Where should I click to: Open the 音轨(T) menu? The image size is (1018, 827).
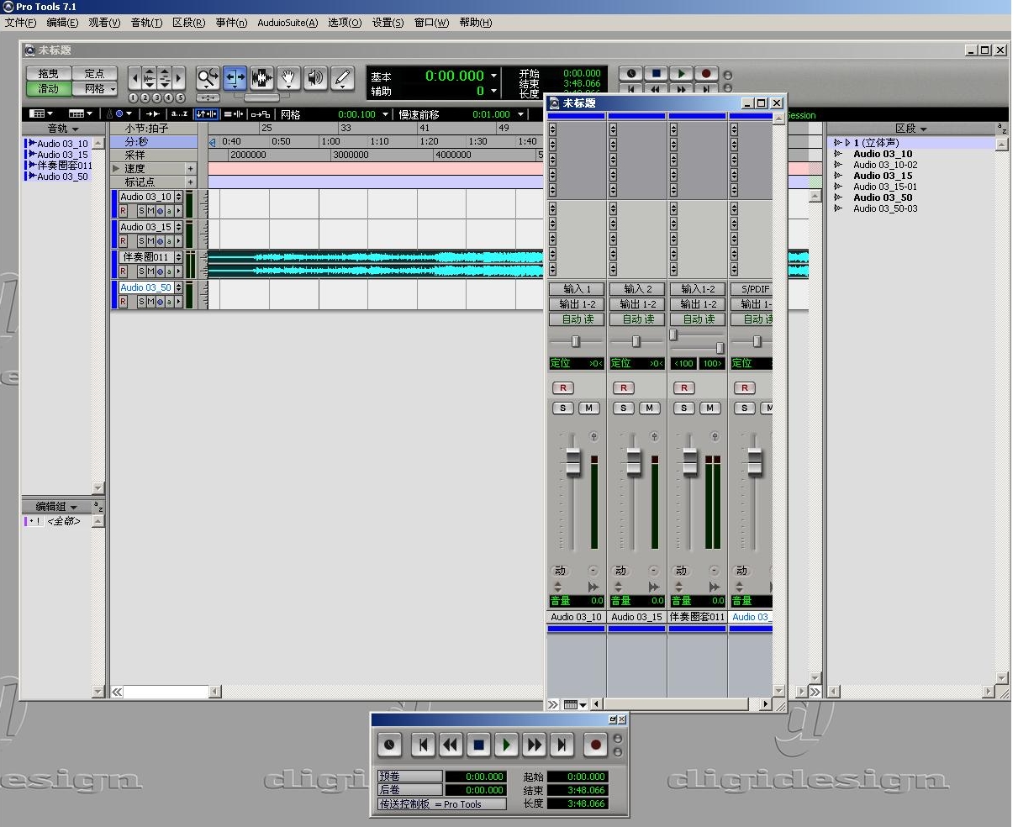[146, 23]
